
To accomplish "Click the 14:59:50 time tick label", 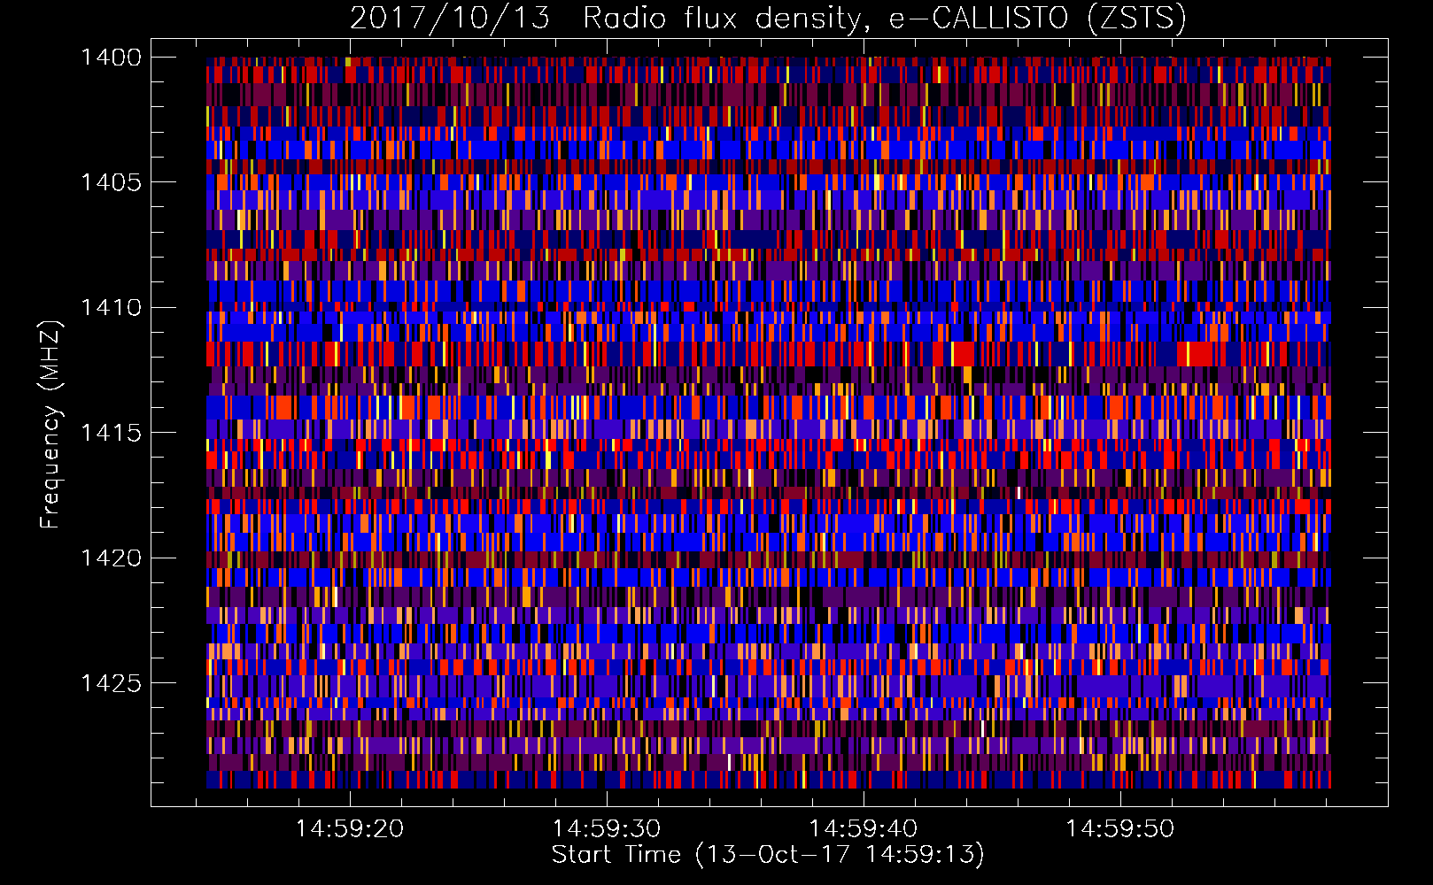I will click(x=1119, y=829).
